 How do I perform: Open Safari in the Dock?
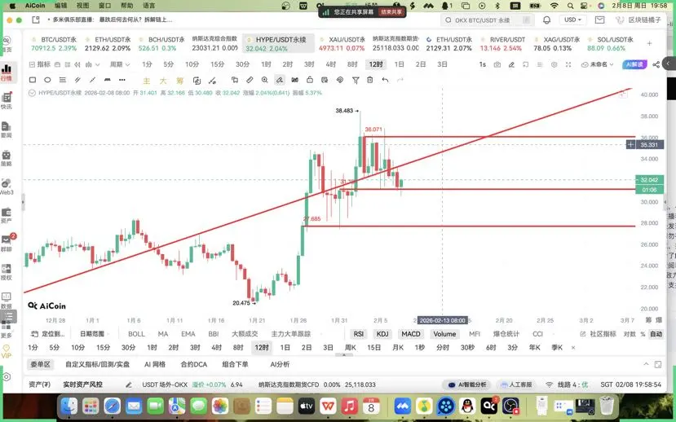(x=112, y=406)
